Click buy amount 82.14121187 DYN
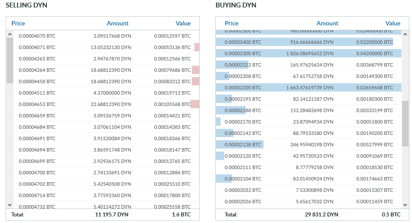This screenshot has height=223, width=412. click(x=313, y=99)
